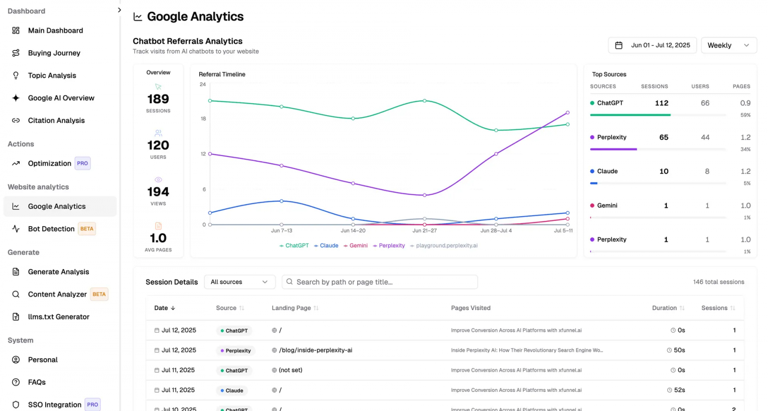
Task: Click the Citation Analysis link icon
Action: click(x=16, y=121)
